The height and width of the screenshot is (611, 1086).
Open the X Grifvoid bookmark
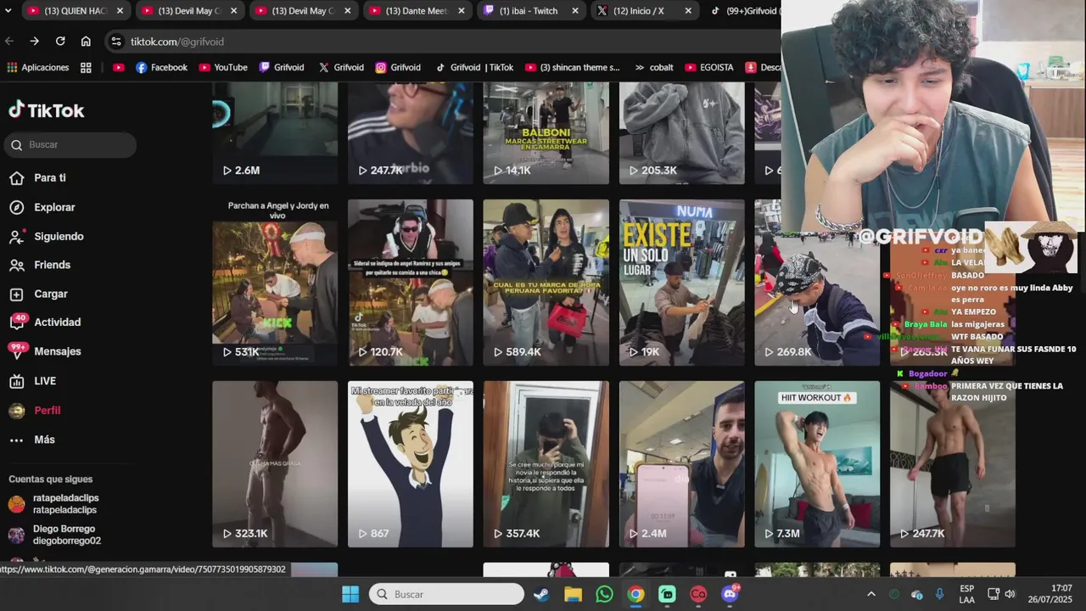[x=341, y=68]
